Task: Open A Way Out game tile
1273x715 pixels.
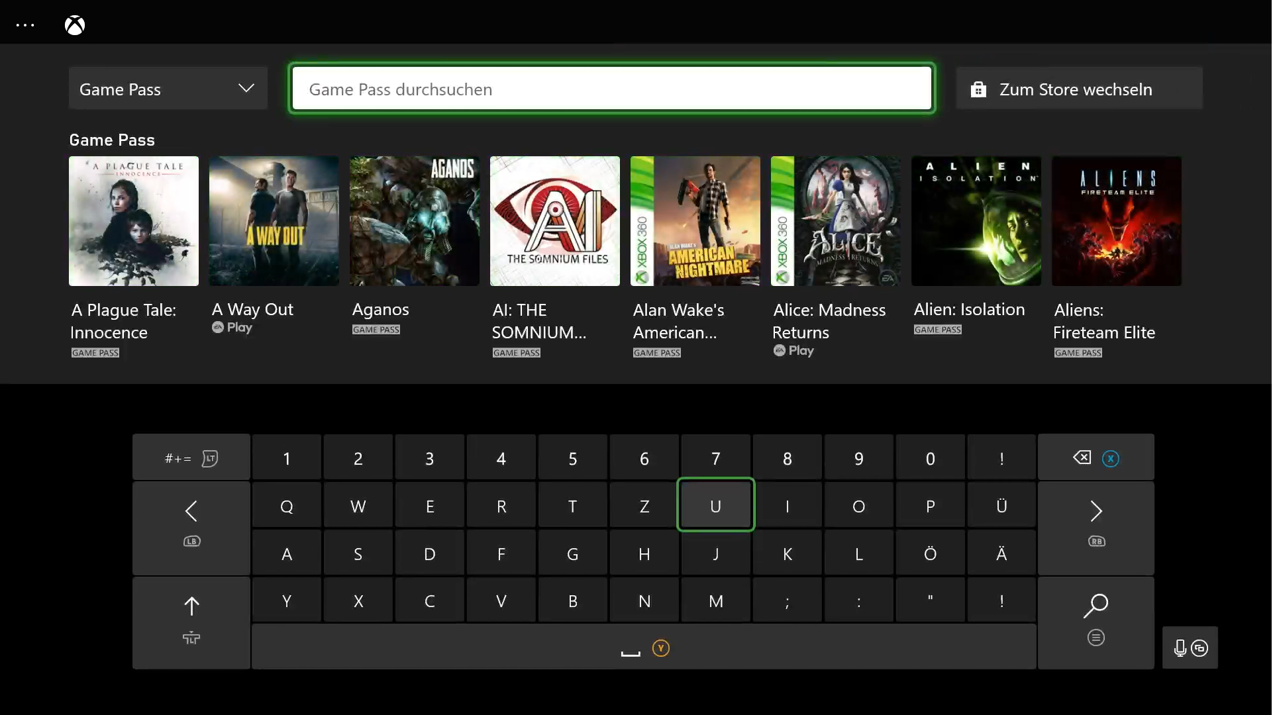Action: [x=274, y=221]
